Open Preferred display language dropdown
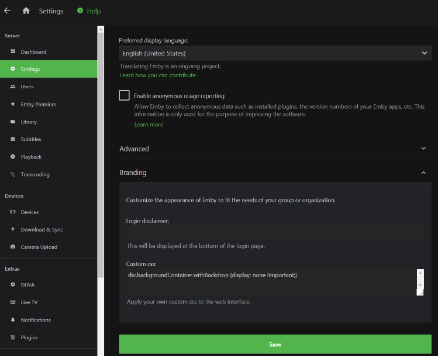This screenshot has height=356, width=438. pos(275,53)
